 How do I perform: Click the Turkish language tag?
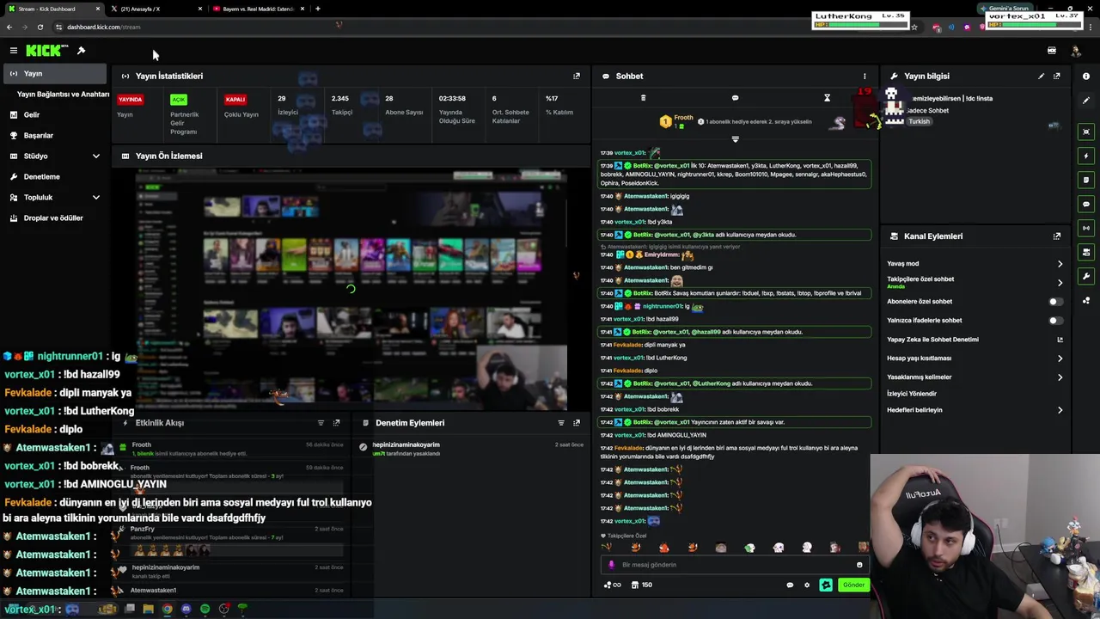point(919,121)
